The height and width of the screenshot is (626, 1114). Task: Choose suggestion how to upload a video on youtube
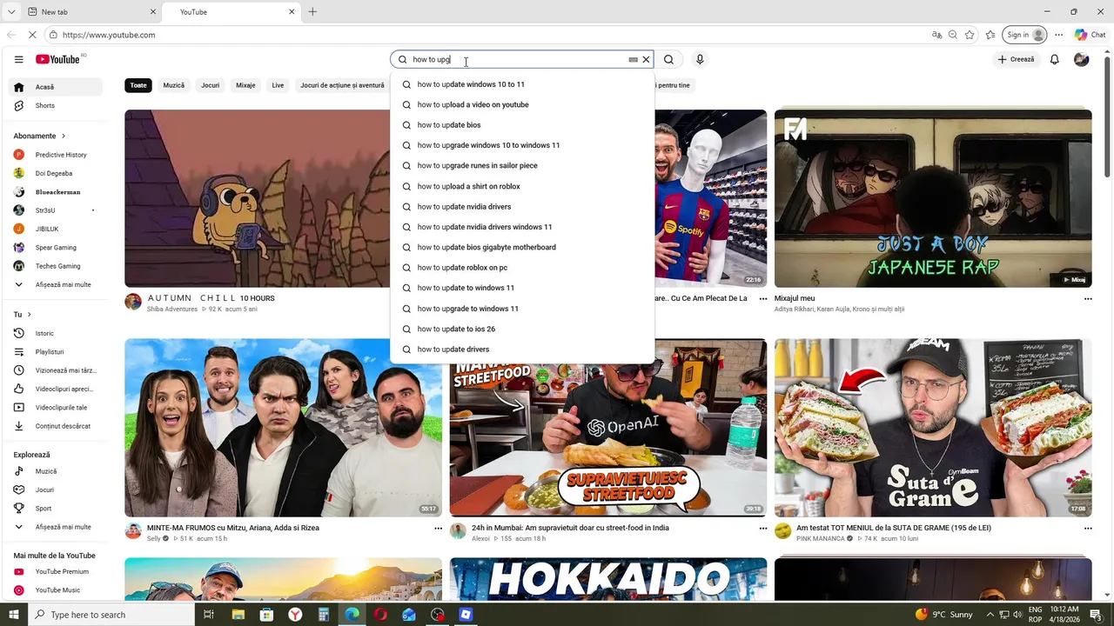pyautogui.click(x=522, y=104)
